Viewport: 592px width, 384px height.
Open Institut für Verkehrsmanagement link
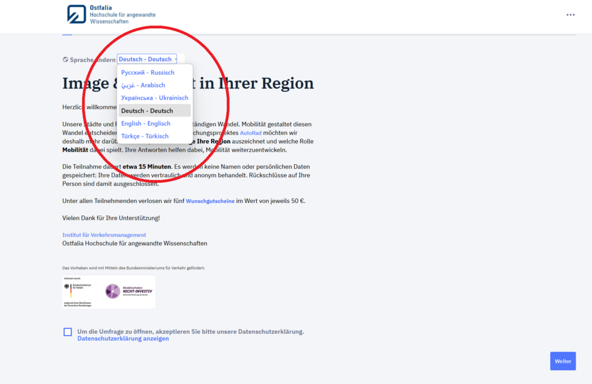coord(104,235)
